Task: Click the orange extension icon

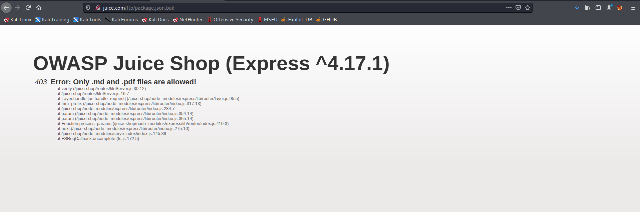Action: 620,8
